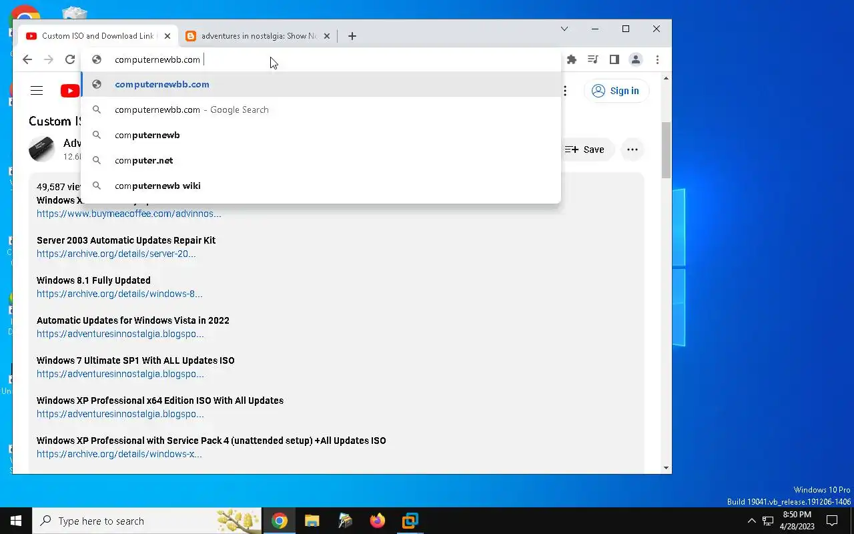Open a new tab with plus button

click(x=352, y=36)
